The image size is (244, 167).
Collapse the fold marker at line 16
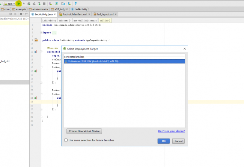[x=41, y=67]
